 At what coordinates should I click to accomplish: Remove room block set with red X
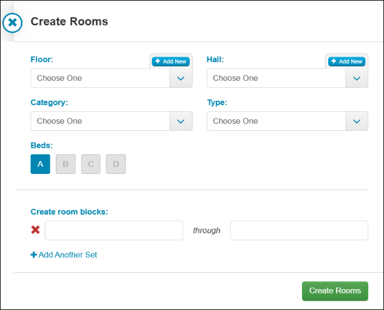(x=35, y=230)
